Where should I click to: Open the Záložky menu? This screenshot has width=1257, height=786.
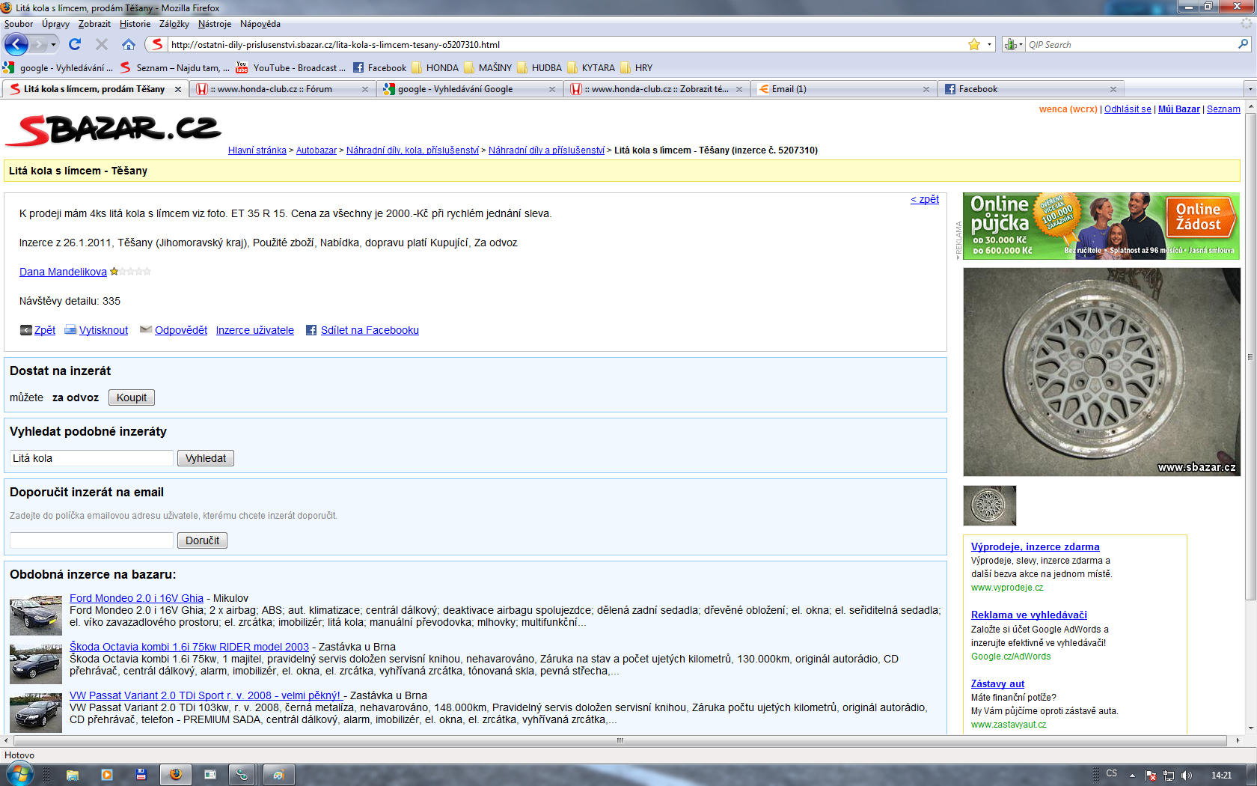click(x=174, y=24)
